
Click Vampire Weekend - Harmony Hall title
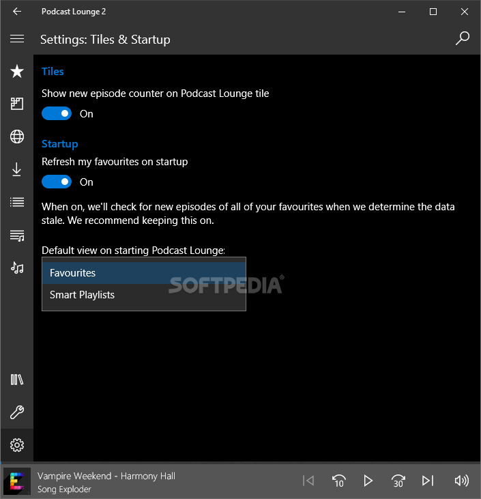point(106,476)
